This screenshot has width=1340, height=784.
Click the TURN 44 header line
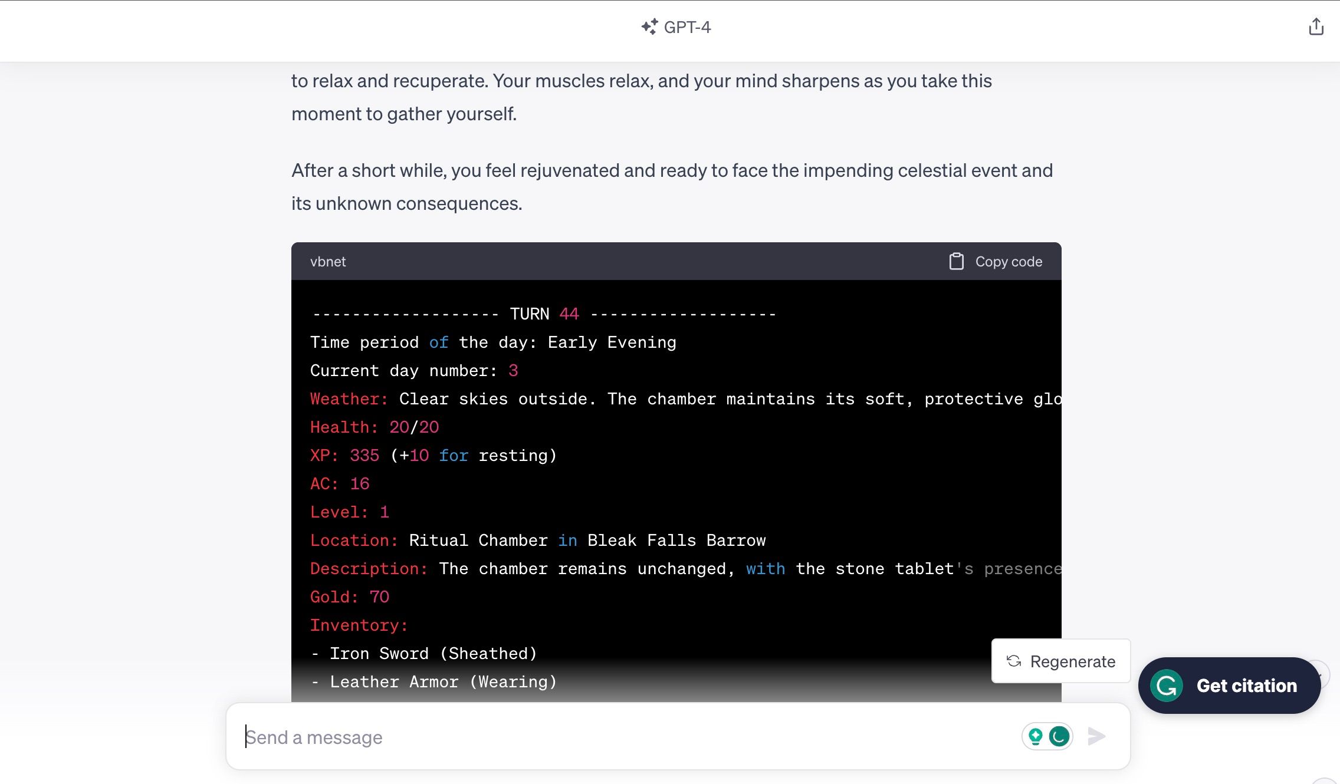point(544,314)
